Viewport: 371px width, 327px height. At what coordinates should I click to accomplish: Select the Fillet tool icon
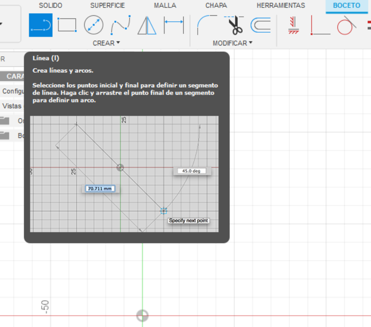click(207, 25)
